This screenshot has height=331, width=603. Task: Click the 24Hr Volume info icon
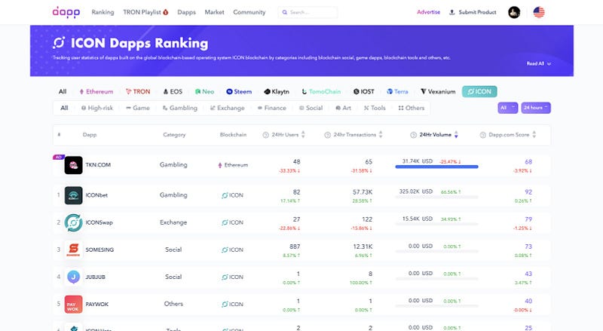[413, 135]
